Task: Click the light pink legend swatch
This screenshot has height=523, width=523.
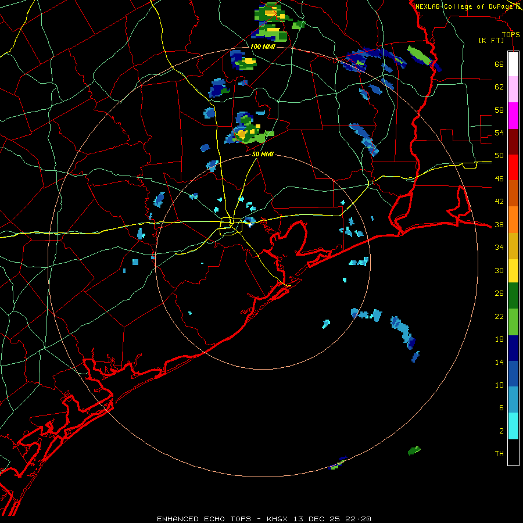Action: click(x=513, y=89)
